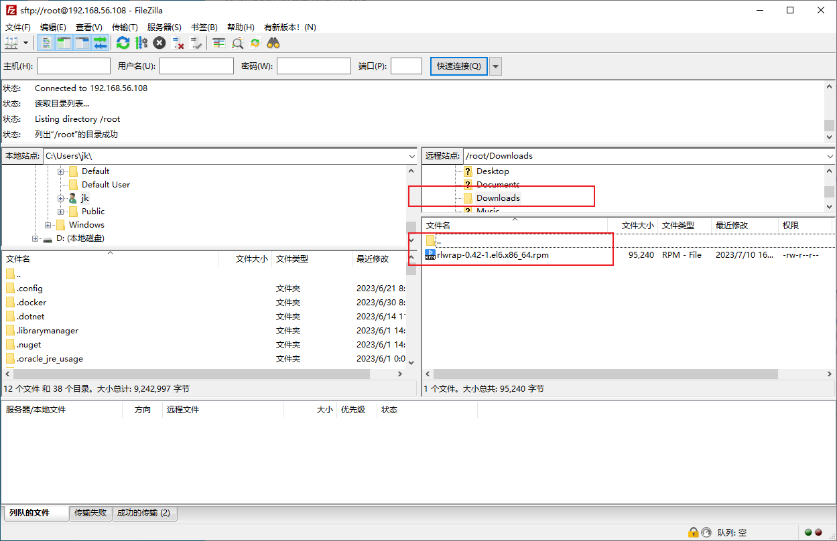
Task: Open the 传输(T) menu
Action: [x=125, y=27]
